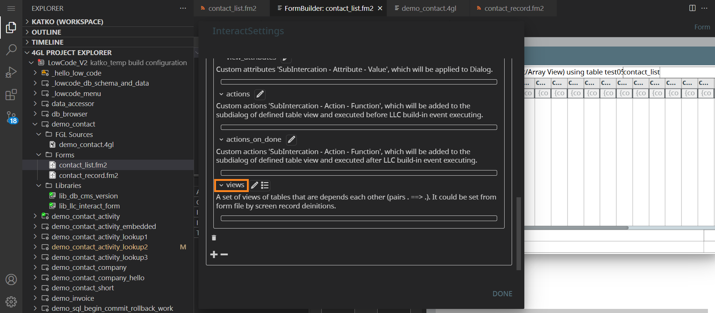Viewport: 715px width, 313px height.
Task: Open the Search view in activity bar
Action: [x=11, y=49]
